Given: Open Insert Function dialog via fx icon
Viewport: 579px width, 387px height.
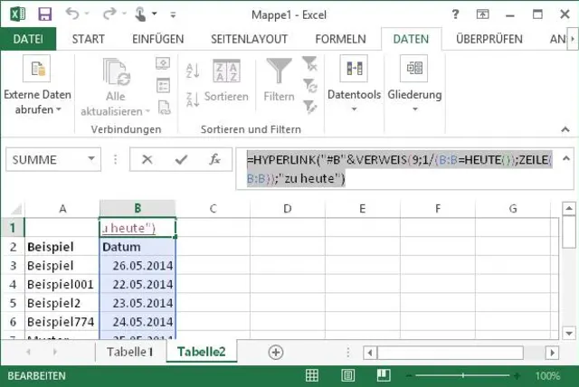Looking at the screenshot, I should (214, 159).
